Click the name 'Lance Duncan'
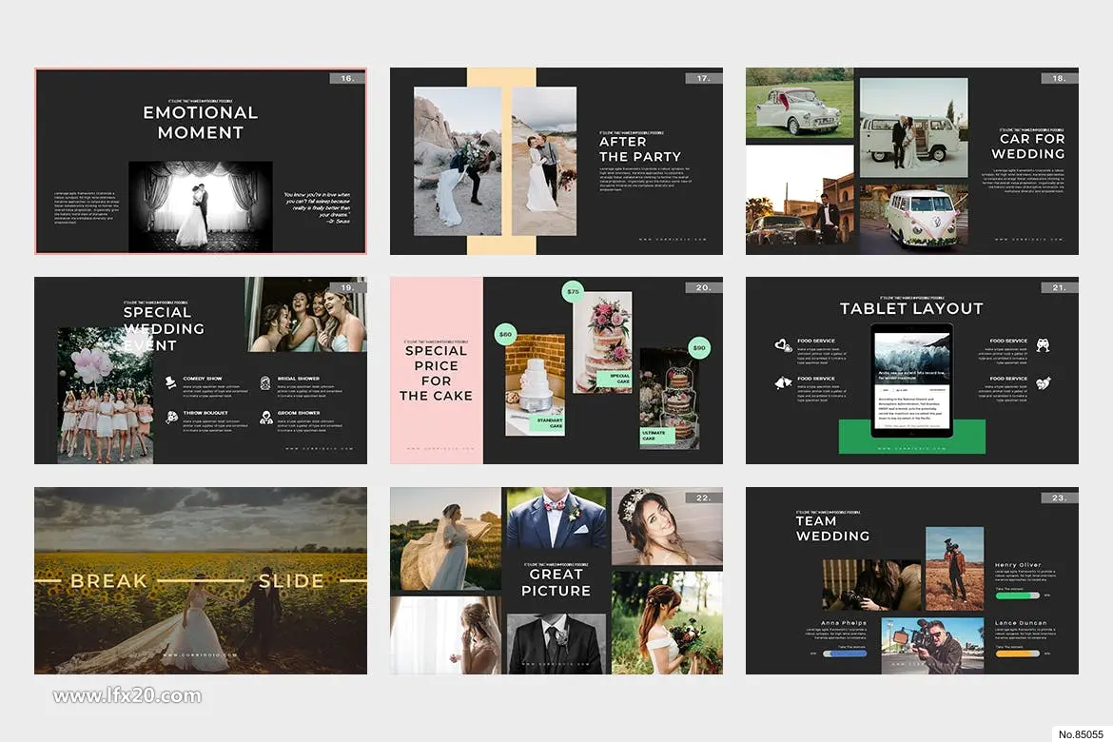The height and width of the screenshot is (742, 1113). 1021,623
